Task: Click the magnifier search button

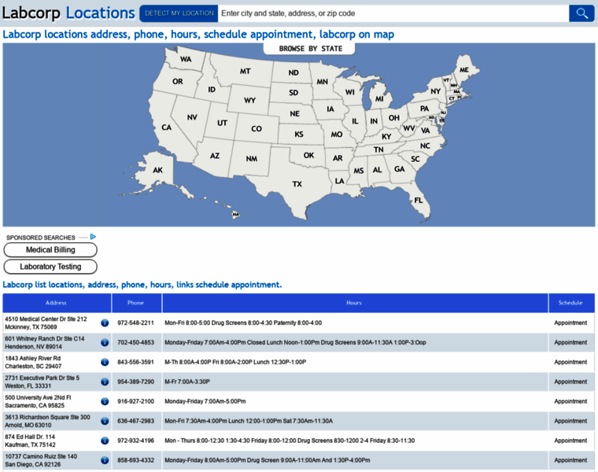Action: pyautogui.click(x=581, y=13)
